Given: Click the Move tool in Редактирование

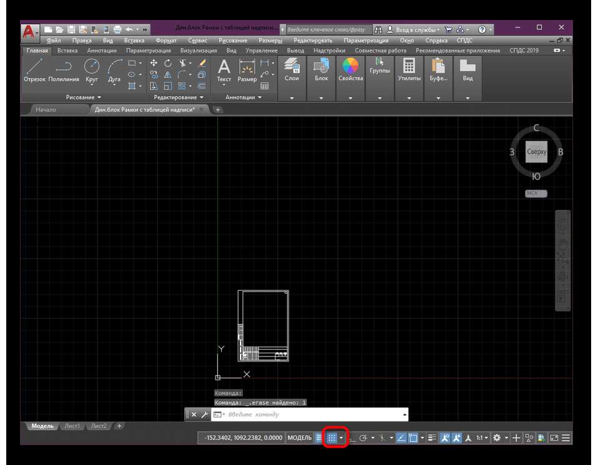Looking at the screenshot, I should pyautogui.click(x=154, y=63).
